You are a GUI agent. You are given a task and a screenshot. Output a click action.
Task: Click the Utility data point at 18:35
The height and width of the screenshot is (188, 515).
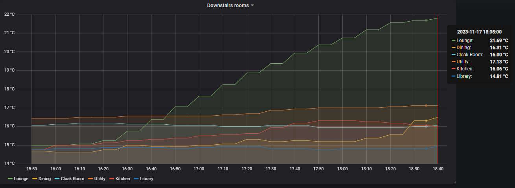426,105
